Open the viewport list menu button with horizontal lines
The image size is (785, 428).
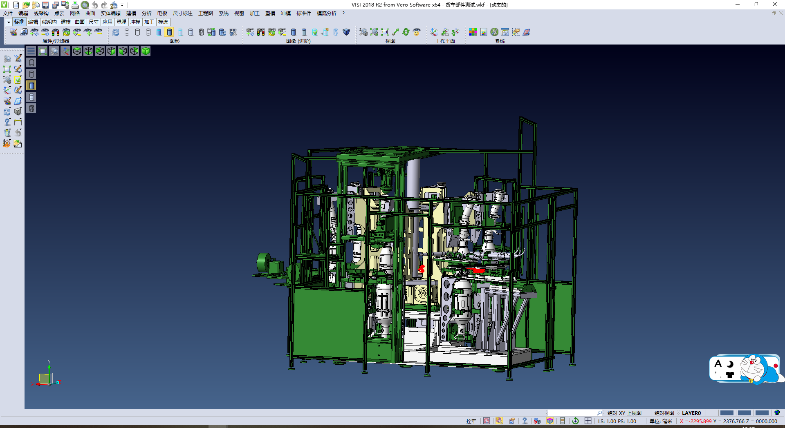point(31,51)
